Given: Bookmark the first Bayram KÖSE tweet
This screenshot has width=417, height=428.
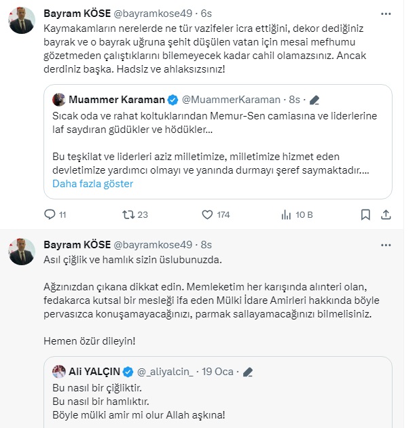Looking at the screenshot, I should pyautogui.click(x=365, y=215).
